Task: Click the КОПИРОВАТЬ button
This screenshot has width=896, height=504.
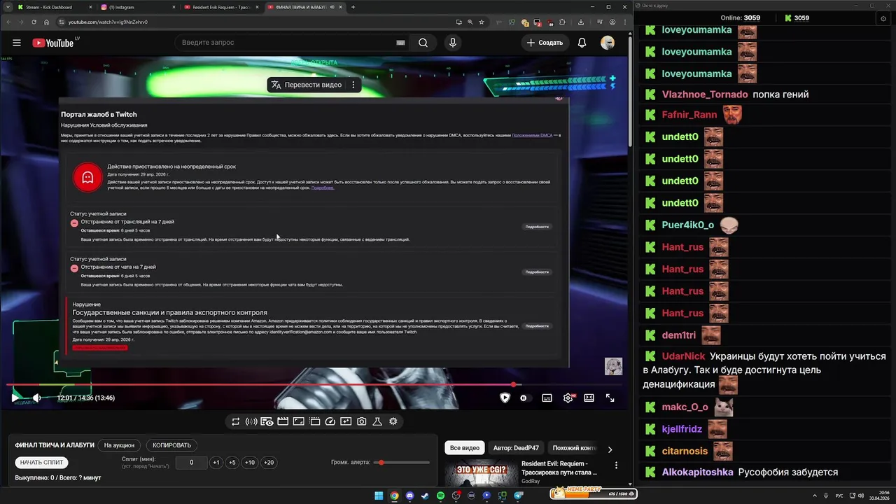Action: click(x=172, y=445)
